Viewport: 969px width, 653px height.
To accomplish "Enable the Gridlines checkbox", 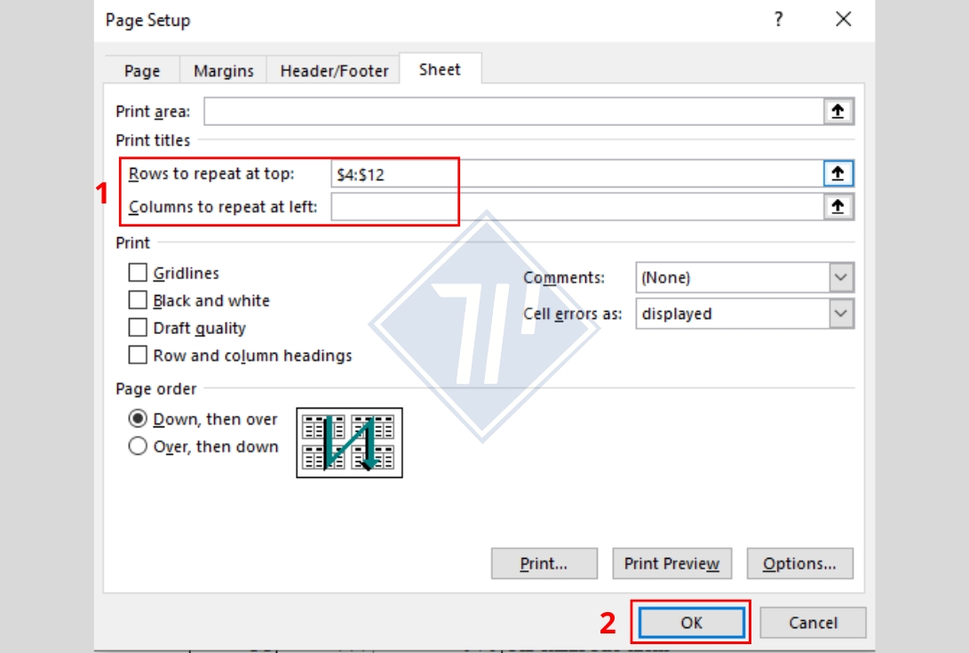I will (137, 273).
